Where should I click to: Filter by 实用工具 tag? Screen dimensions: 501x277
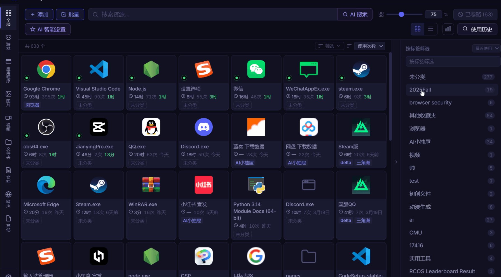coord(452,259)
